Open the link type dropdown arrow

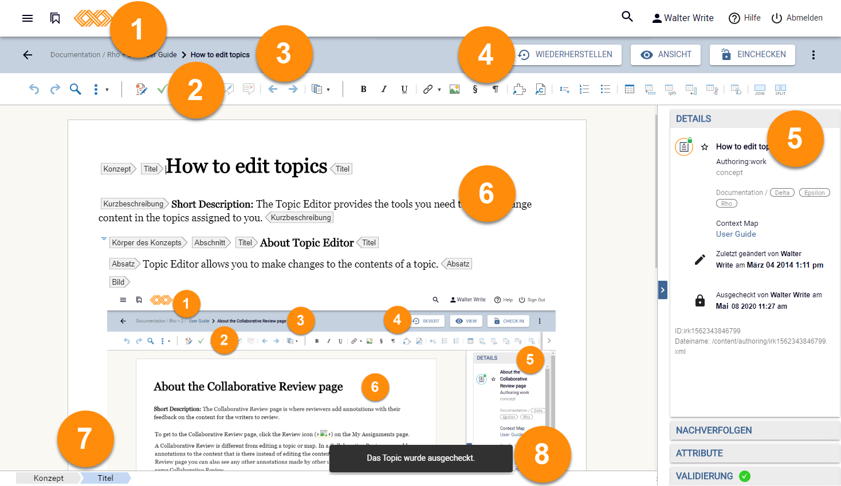(439, 90)
